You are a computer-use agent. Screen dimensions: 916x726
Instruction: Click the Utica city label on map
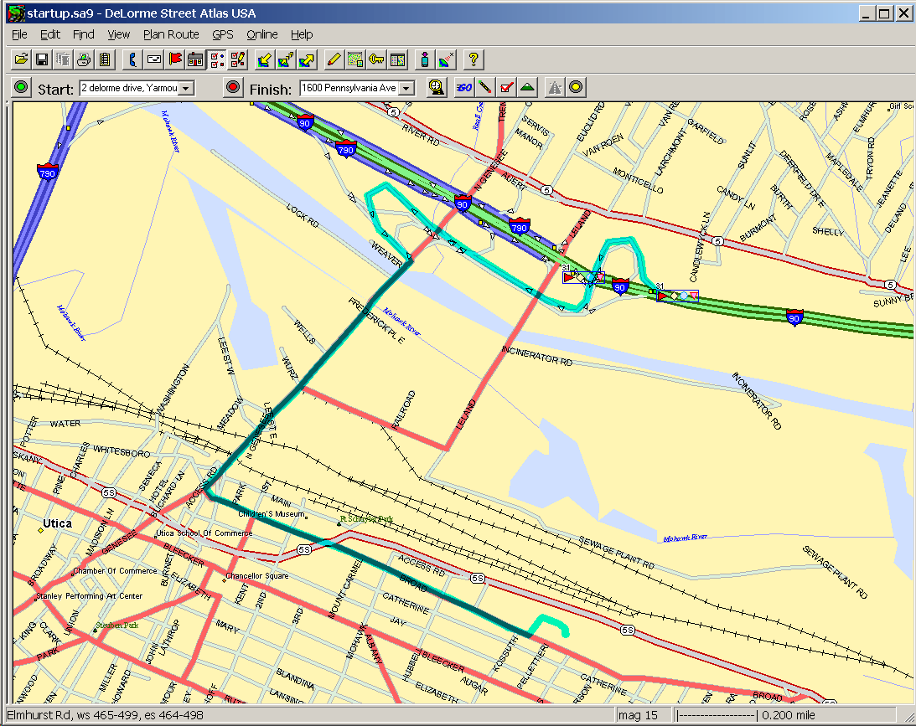(57, 523)
